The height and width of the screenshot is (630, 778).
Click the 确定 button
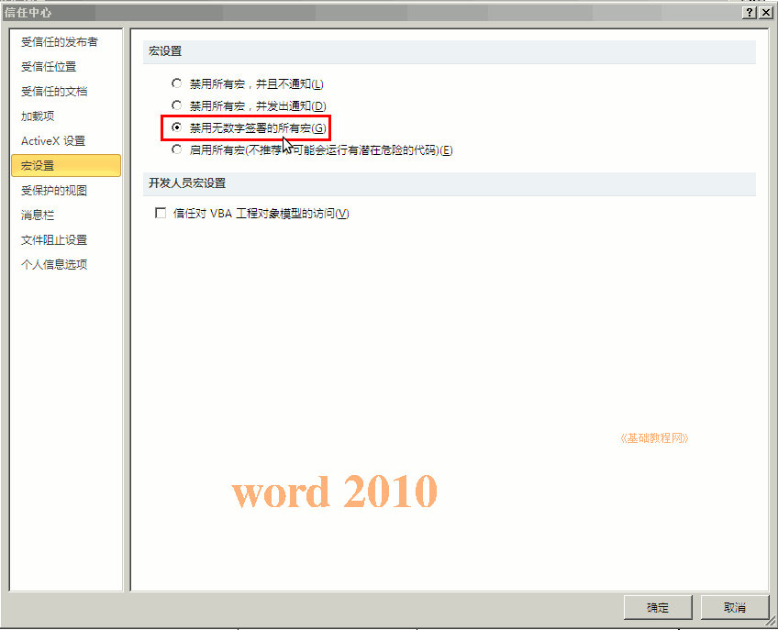tap(658, 607)
